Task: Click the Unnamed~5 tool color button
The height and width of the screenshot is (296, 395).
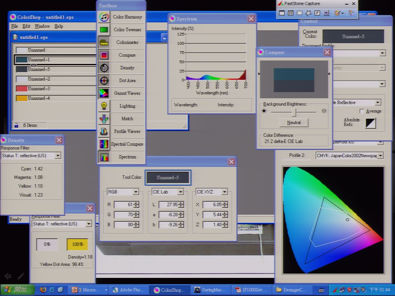Action: (x=168, y=177)
